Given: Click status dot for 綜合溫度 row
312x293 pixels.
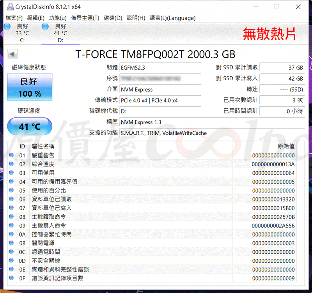Looking at the screenshot, I should 11,164.
